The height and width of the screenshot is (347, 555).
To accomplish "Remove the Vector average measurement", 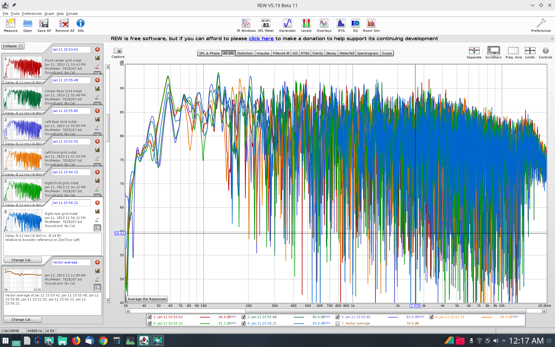I will tap(97, 262).
